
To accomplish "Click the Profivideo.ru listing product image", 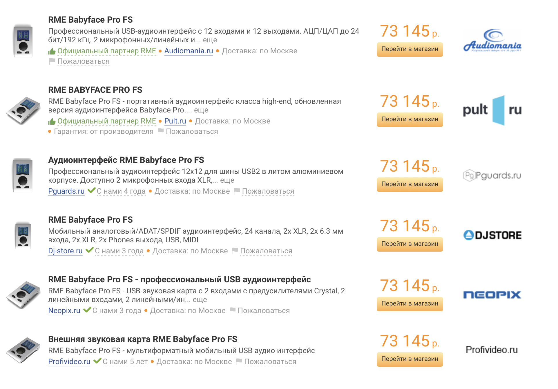I will coord(23,350).
